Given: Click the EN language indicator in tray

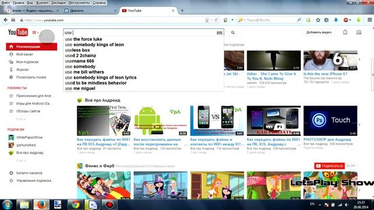Looking at the screenshot, I should [312, 204].
